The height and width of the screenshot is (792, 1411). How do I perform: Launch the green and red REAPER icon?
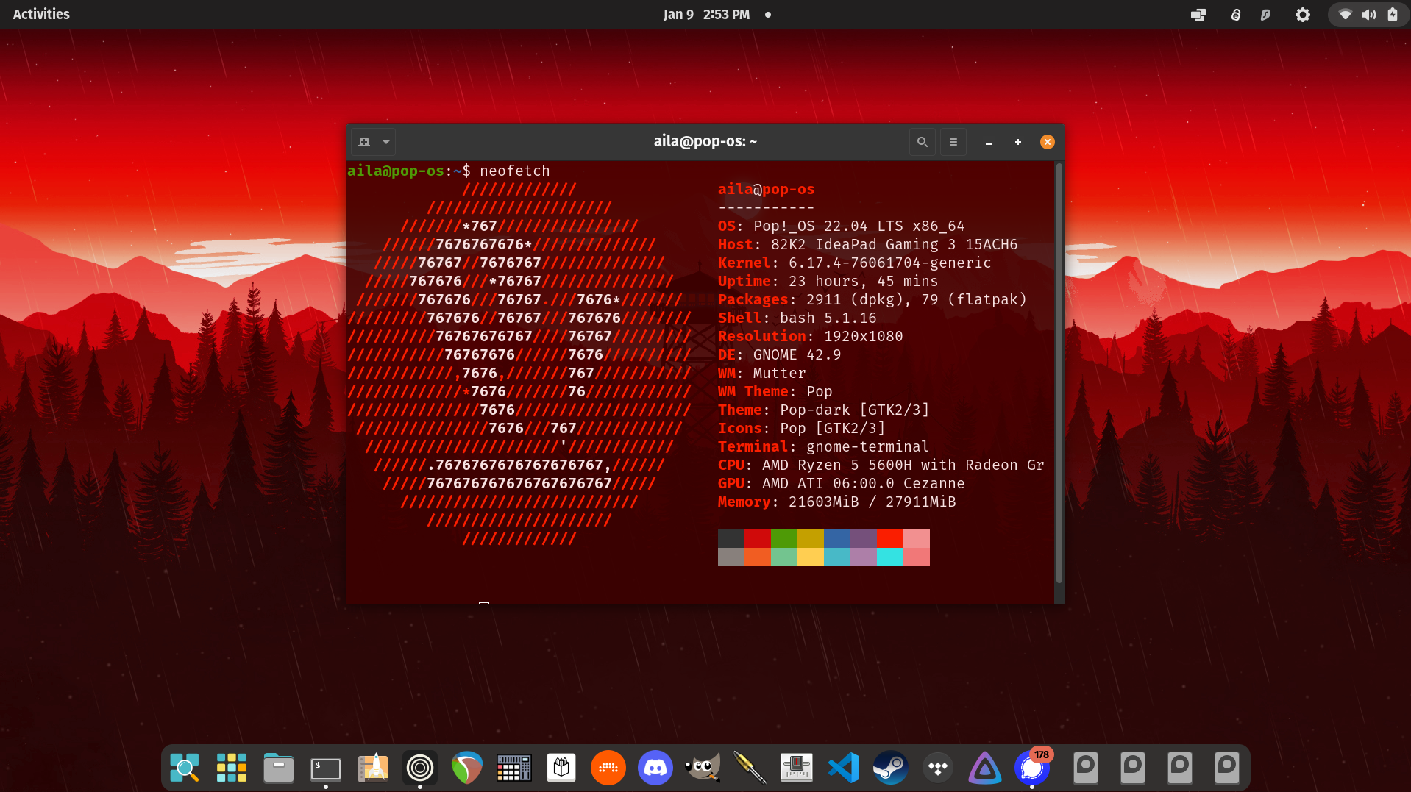point(467,768)
